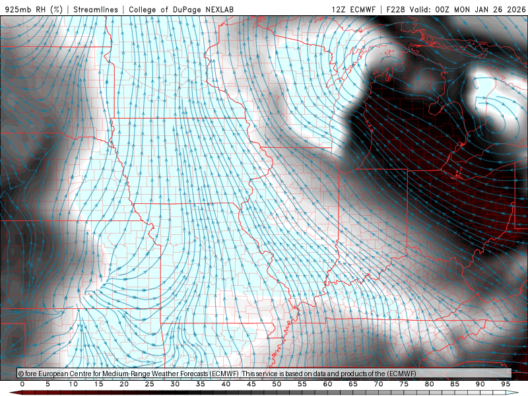Click "Valid: 00Z MON JAN 26 2026" text
Screen dimensions: 528x396
468,9
